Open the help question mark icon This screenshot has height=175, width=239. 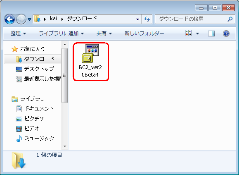[226, 34]
